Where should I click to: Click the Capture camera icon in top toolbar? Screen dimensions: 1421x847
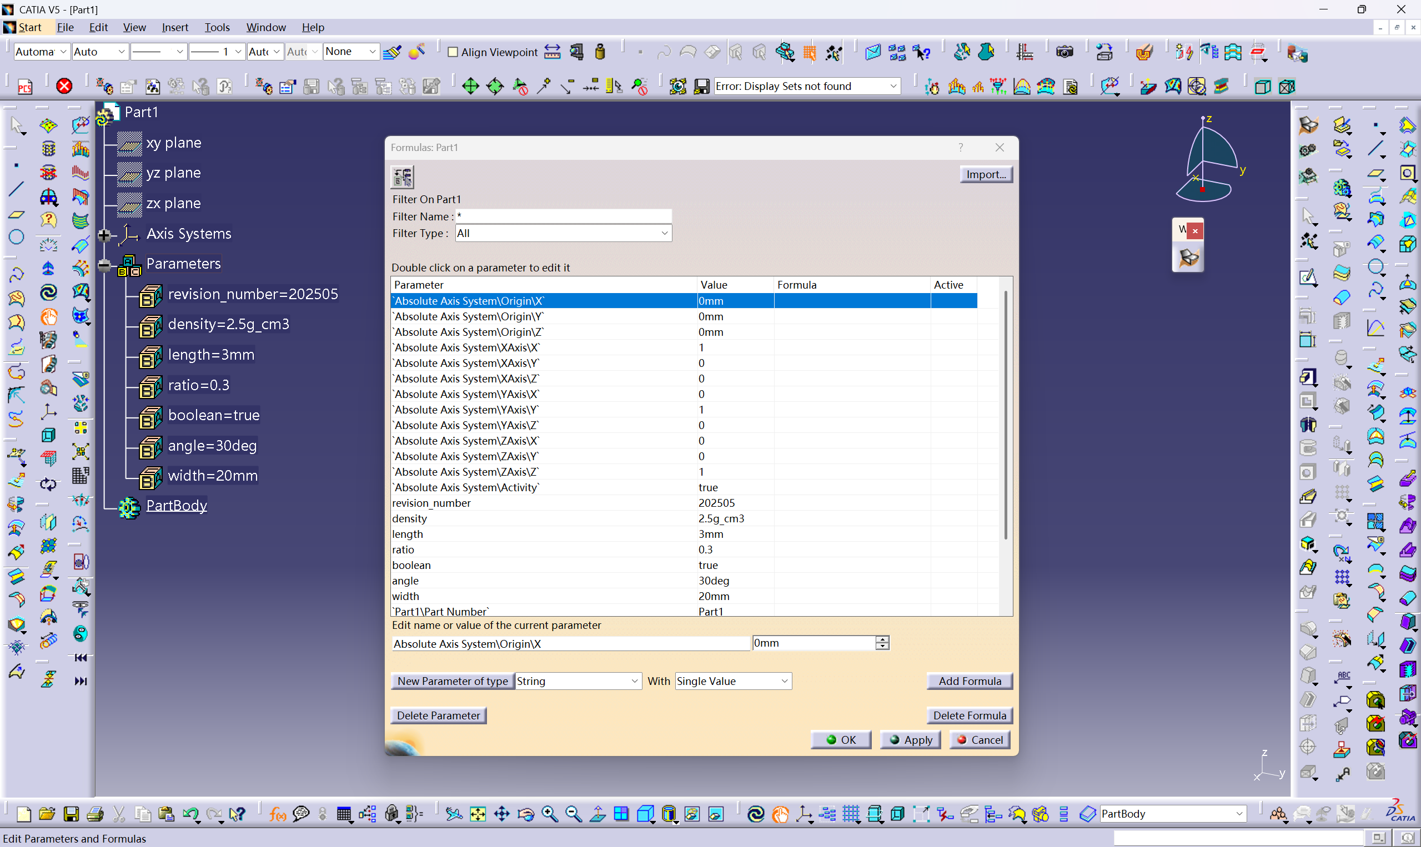1064,53
